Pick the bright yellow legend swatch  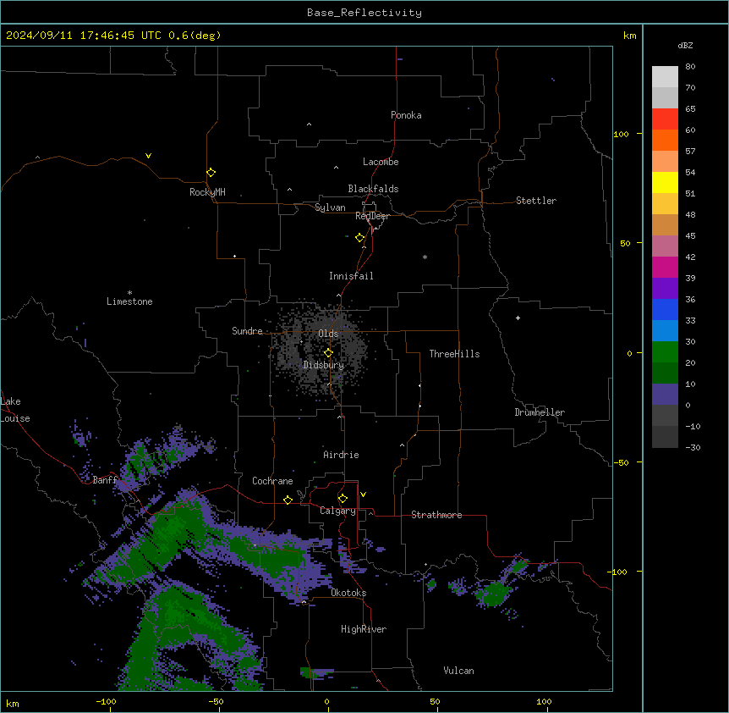665,182
